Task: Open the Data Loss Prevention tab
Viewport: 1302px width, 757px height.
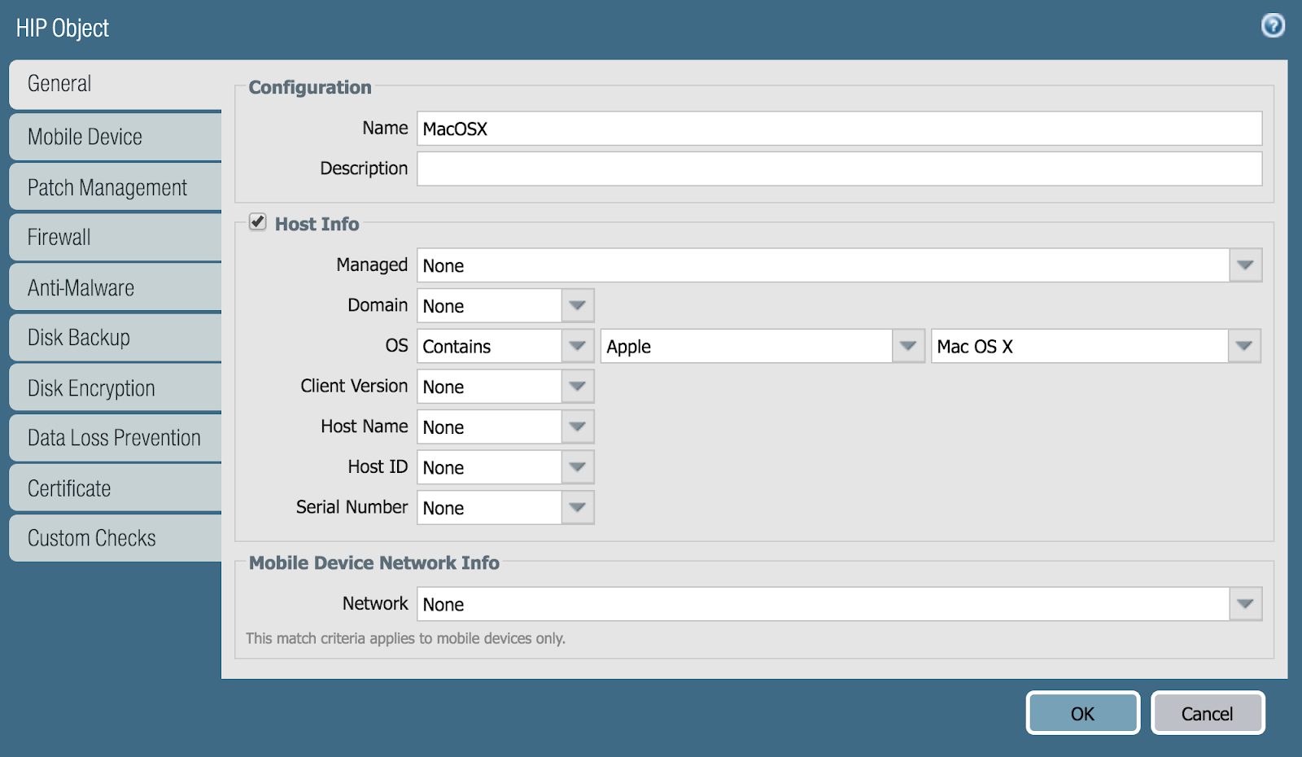Action: tap(116, 438)
